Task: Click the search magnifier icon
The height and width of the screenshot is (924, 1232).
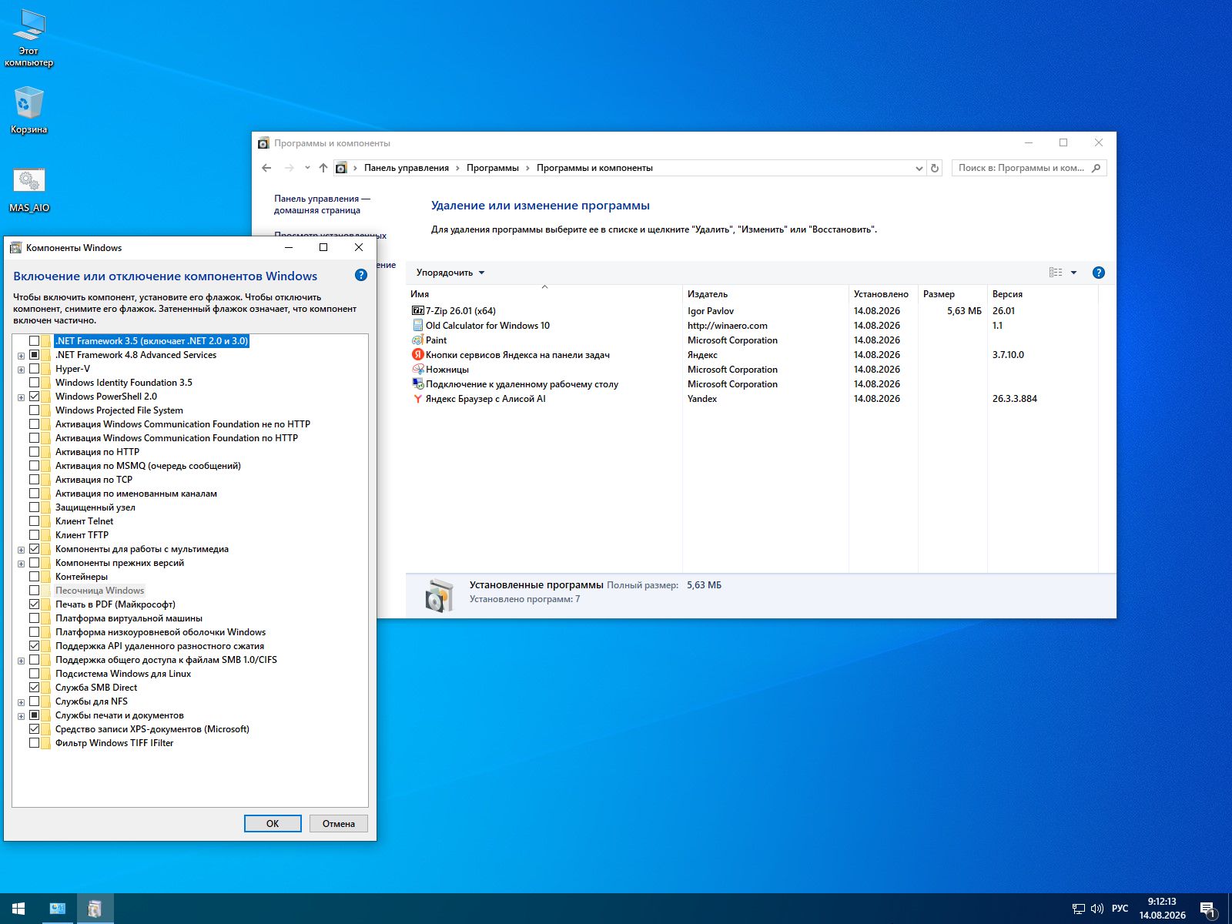Action: 1096,168
